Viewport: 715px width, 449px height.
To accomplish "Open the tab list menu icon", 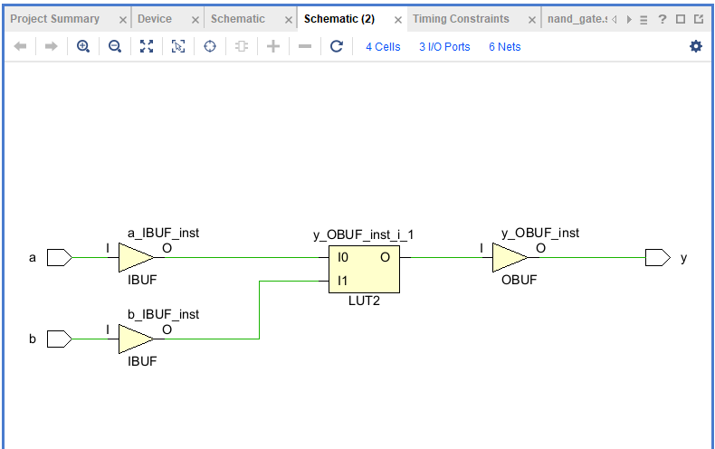I will pyautogui.click(x=643, y=19).
